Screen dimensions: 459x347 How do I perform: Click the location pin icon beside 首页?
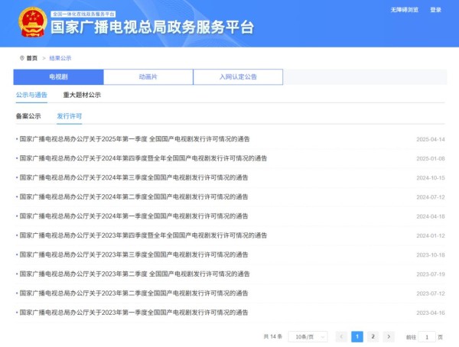21,58
